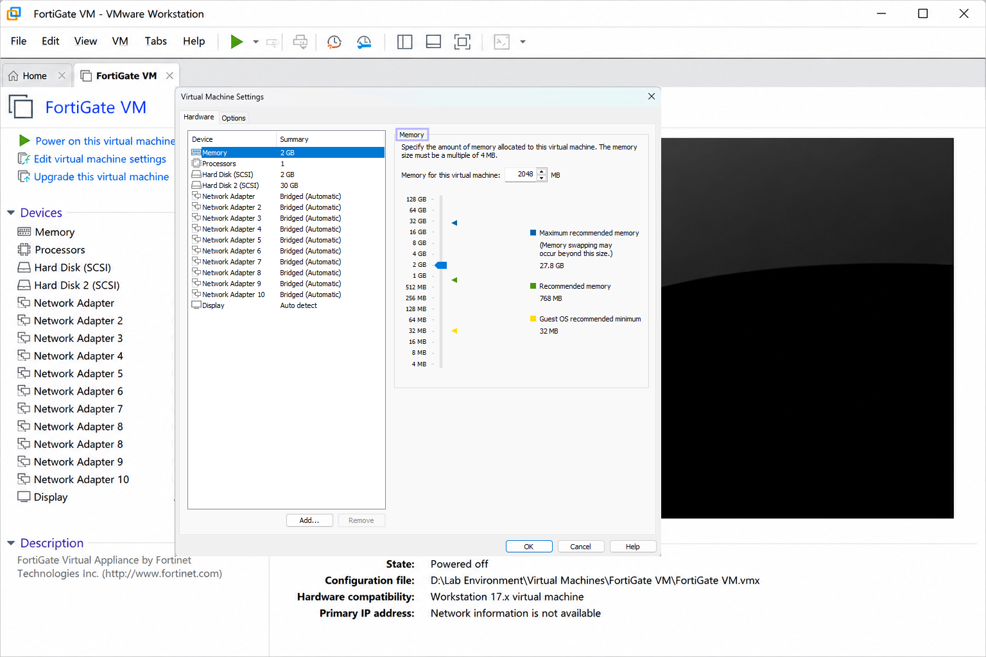Toggle the library sidebar view icon
The height and width of the screenshot is (657, 986).
[404, 42]
